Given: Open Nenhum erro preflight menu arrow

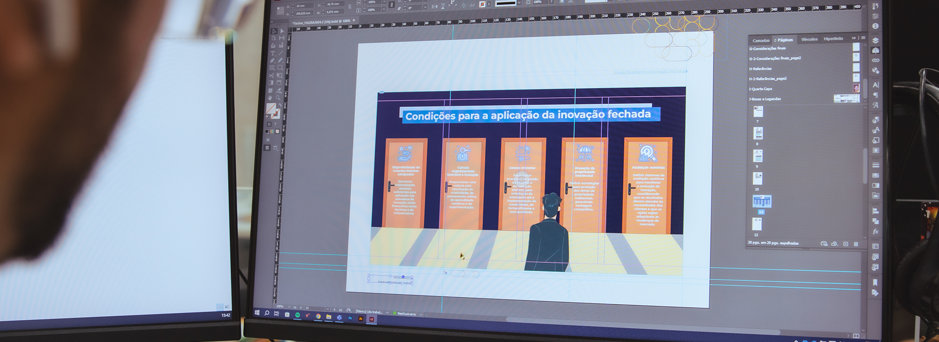Looking at the screenshot, I should tap(421, 315).
